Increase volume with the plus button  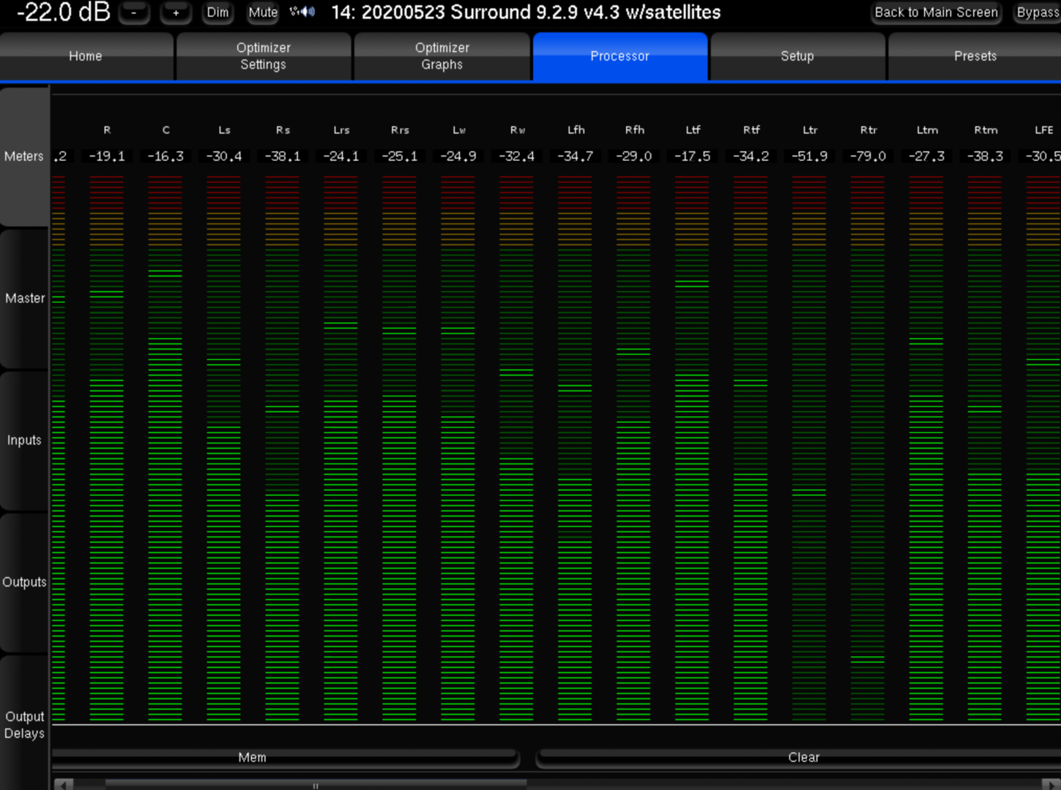click(176, 12)
